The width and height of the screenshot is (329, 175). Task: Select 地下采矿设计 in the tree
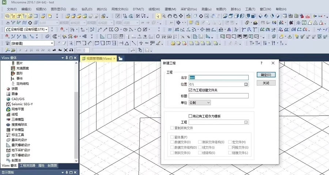(21, 150)
